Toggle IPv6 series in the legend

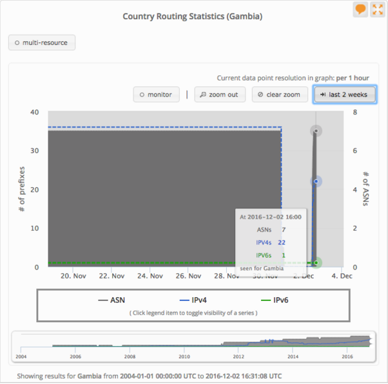(x=276, y=300)
